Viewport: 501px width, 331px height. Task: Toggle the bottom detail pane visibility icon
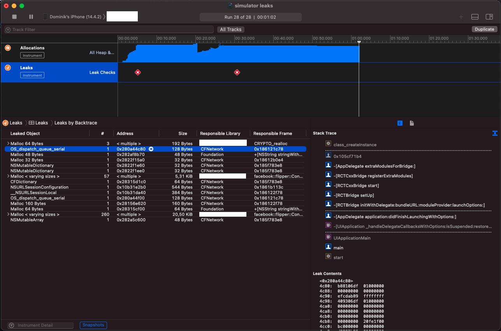475,17
